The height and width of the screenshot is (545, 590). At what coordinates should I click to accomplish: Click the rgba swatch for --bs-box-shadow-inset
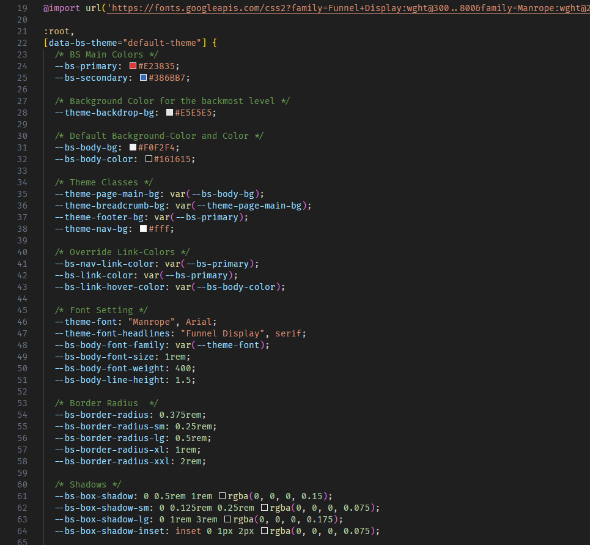(265, 531)
